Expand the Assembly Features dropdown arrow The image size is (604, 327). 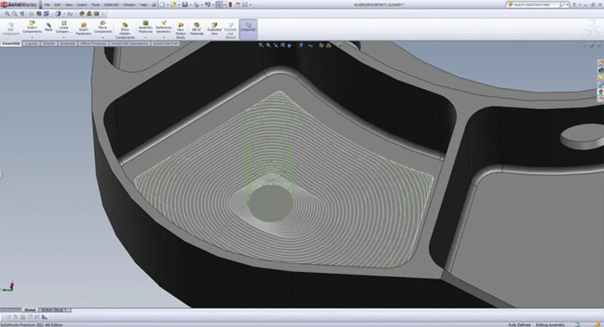pyautogui.click(x=145, y=37)
